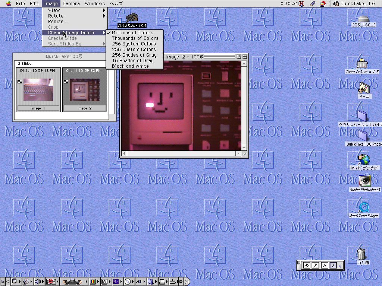Choose Resize... from Image menu
The width and height of the screenshot is (382, 286).
75,21
